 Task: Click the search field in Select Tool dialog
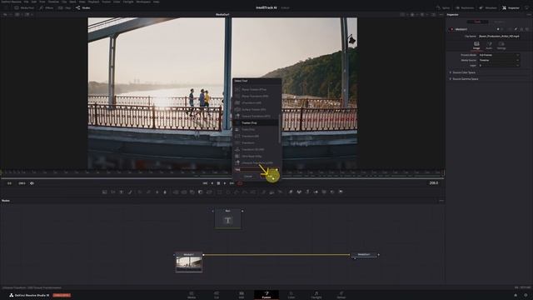point(256,169)
